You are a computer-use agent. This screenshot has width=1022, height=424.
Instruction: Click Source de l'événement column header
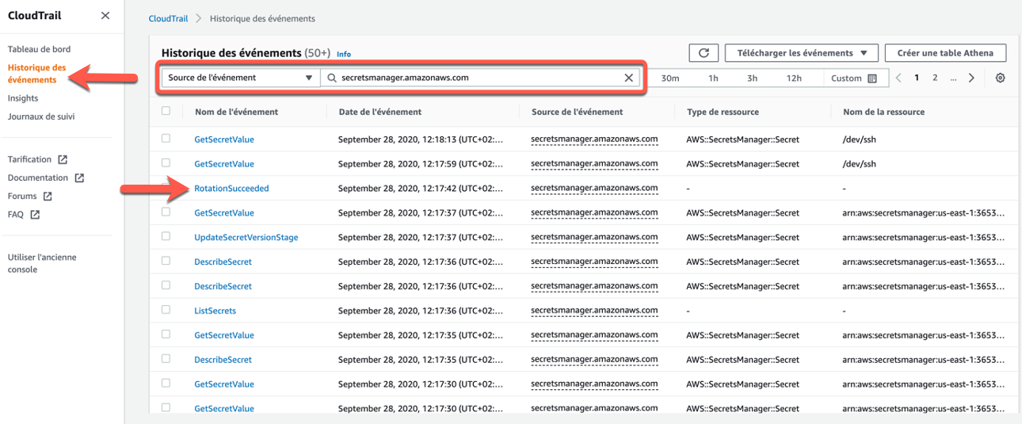point(578,112)
